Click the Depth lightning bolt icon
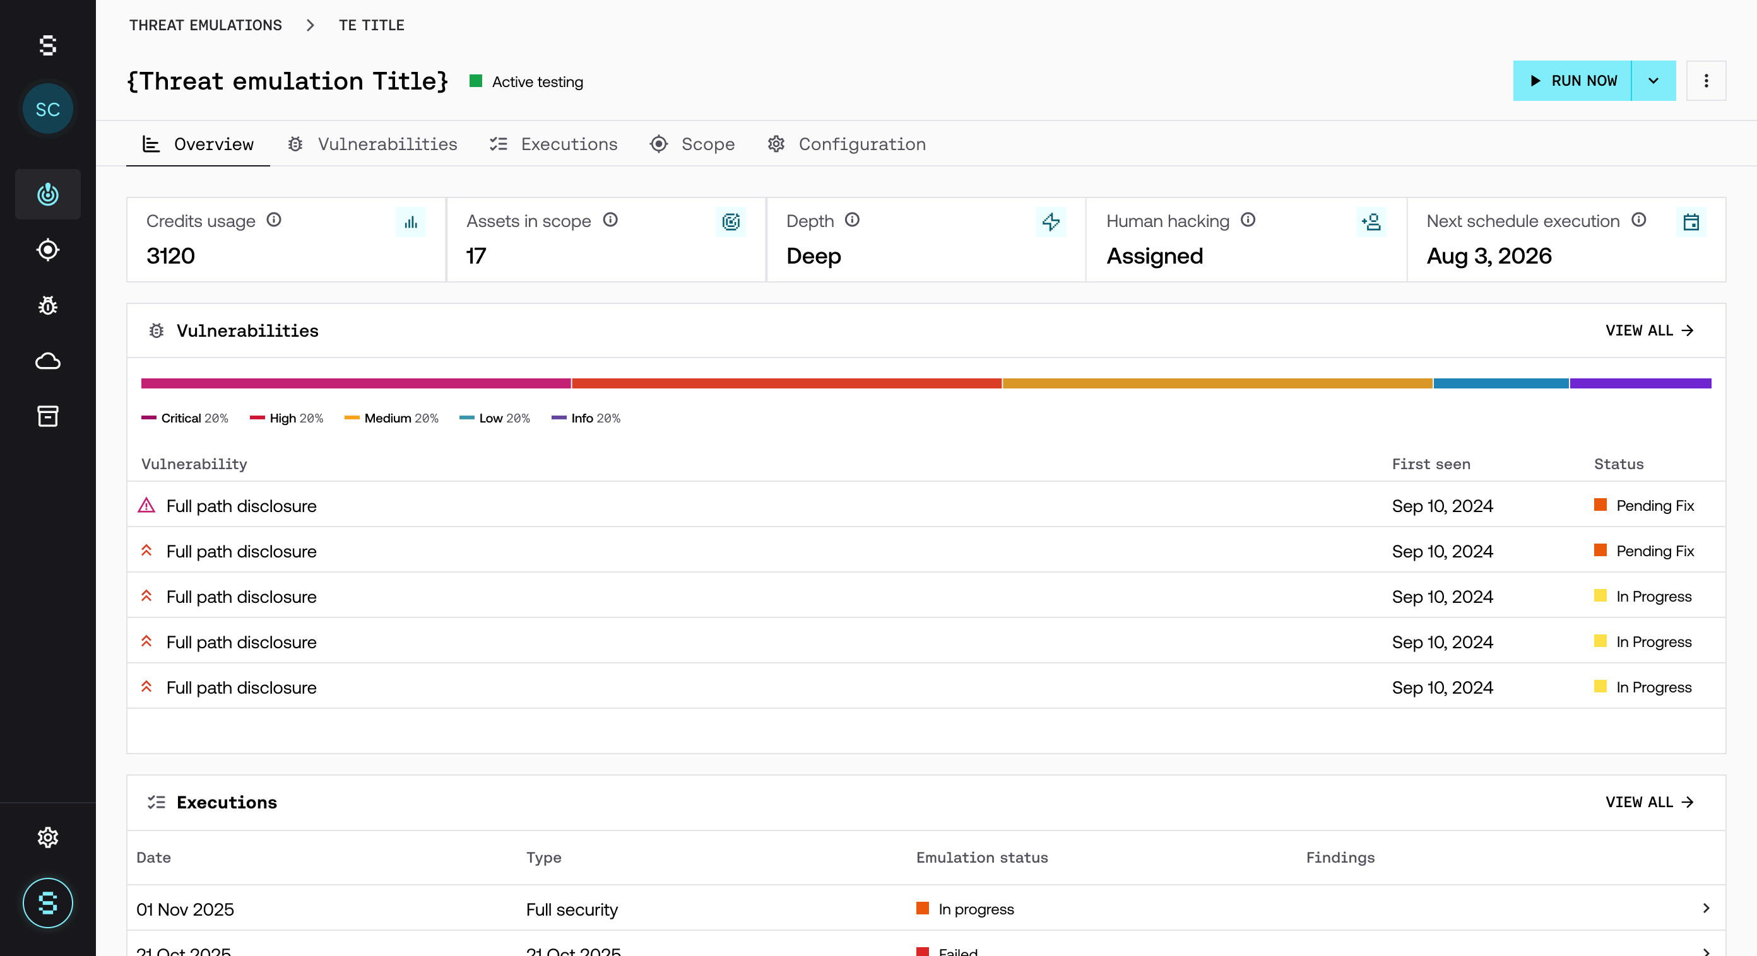The width and height of the screenshot is (1757, 956). tap(1051, 221)
